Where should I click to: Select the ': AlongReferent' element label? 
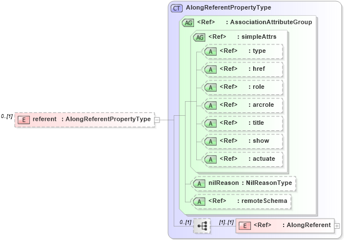306,225
